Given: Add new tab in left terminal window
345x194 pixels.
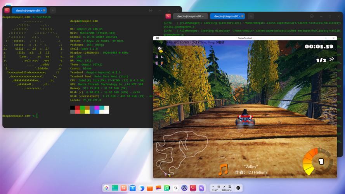Looking at the screenshot, I should (x=53, y=10).
